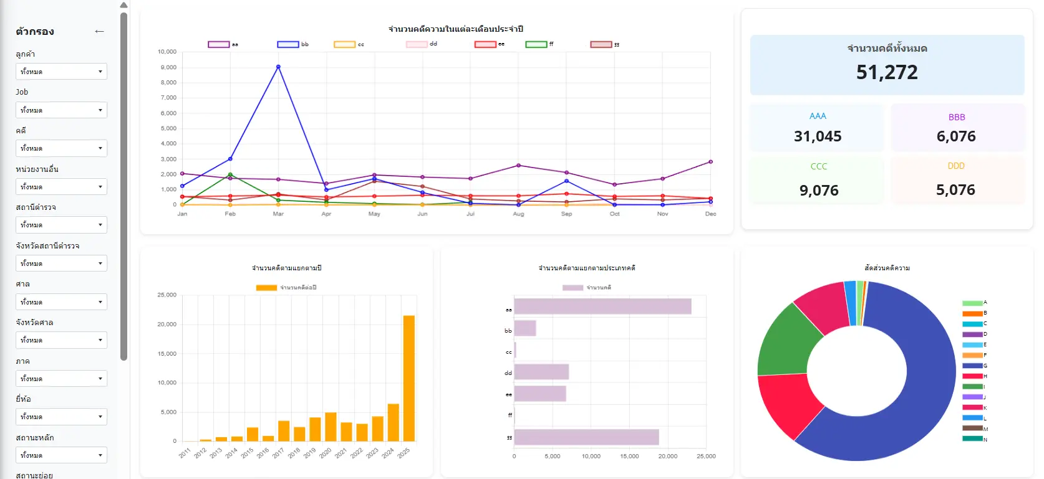Click the sidebar vertical scrollbar thumb
Viewport: 1044px width, 479px height.
[x=123, y=186]
